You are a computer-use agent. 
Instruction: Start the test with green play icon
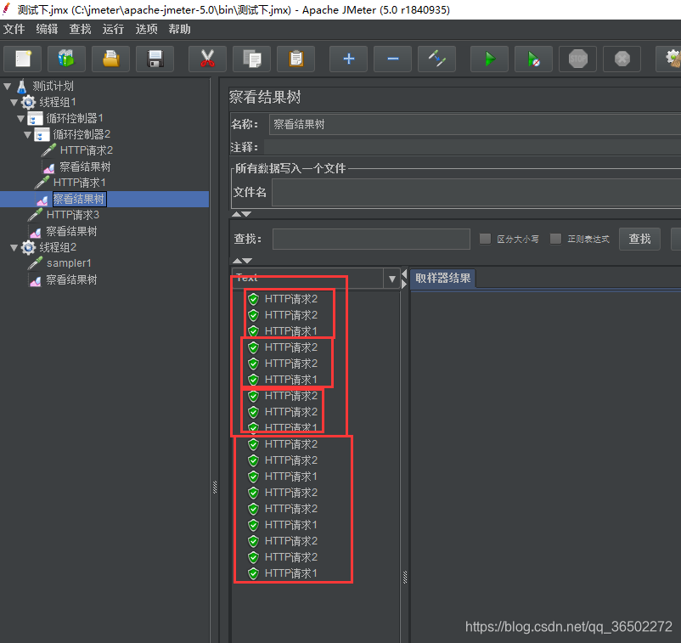(x=489, y=59)
